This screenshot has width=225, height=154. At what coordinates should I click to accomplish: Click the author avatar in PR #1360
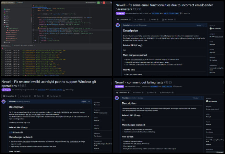[x=118, y=25]
